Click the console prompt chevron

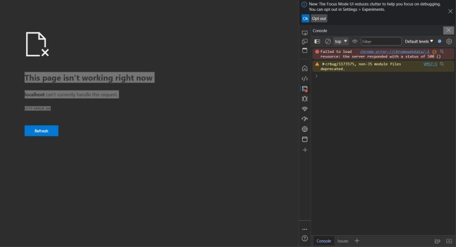pos(316,76)
